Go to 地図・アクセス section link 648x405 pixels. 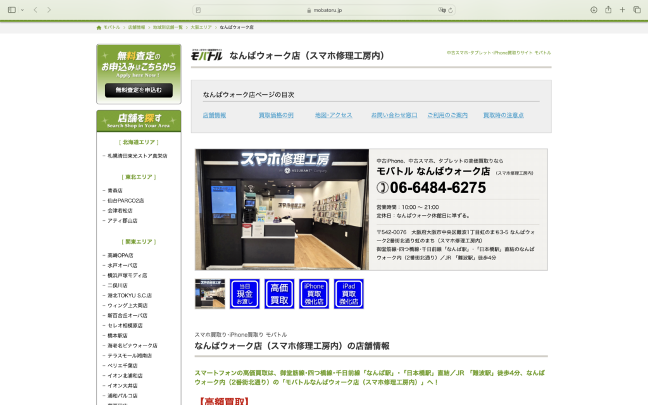tap(333, 115)
